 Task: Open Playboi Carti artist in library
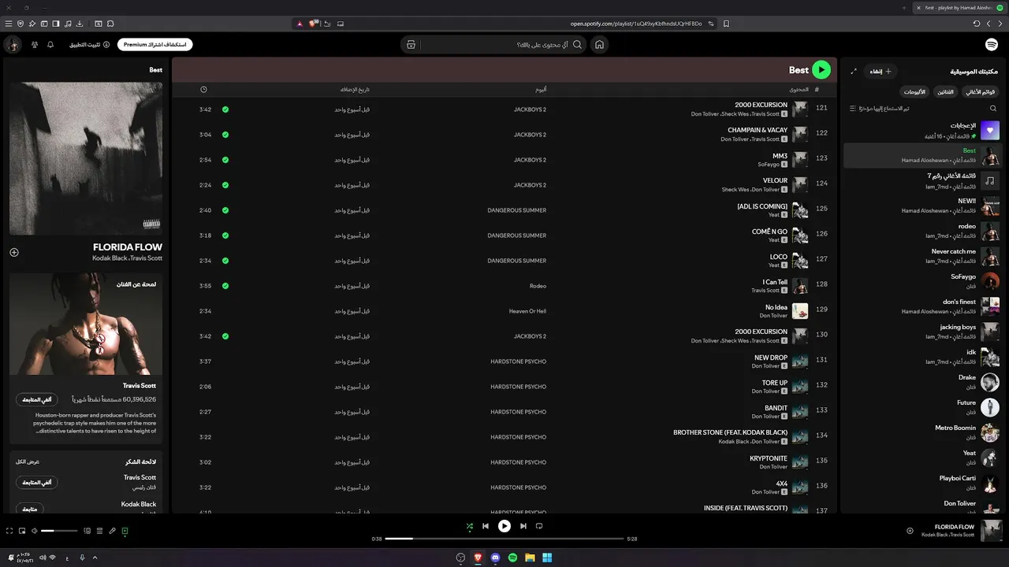click(x=922, y=484)
